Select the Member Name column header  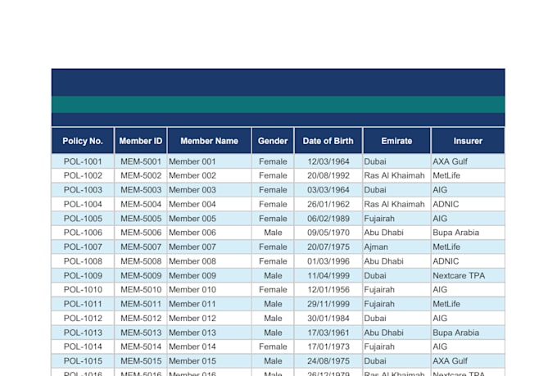[209, 141]
